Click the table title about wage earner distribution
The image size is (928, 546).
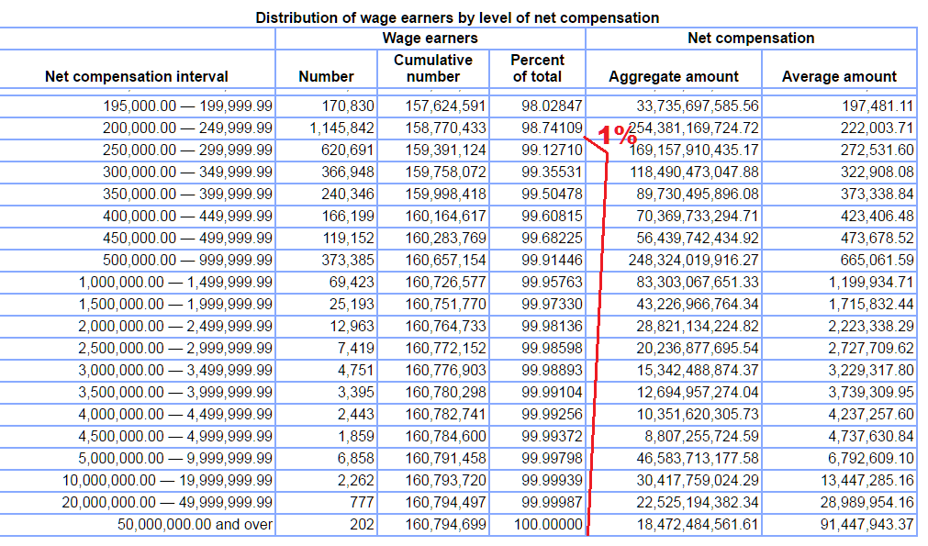tap(456, 17)
